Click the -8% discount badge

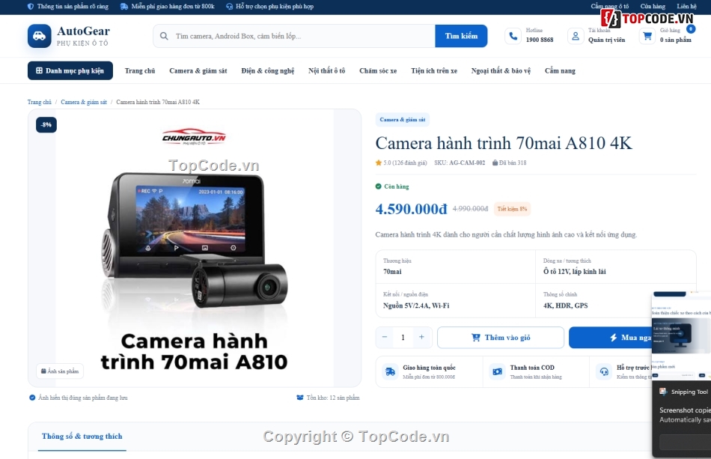point(46,125)
